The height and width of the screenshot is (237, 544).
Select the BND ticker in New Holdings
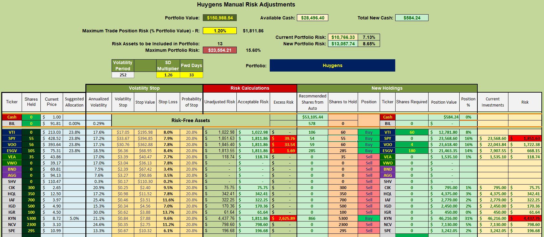(387, 169)
